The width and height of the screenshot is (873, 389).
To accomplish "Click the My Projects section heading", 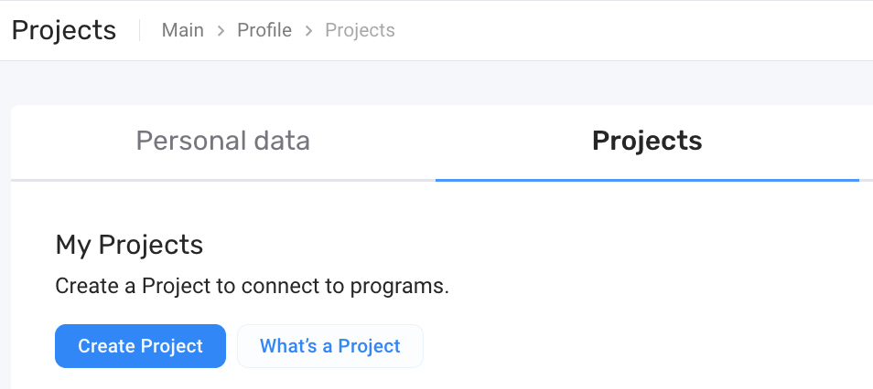I will pyautogui.click(x=129, y=245).
